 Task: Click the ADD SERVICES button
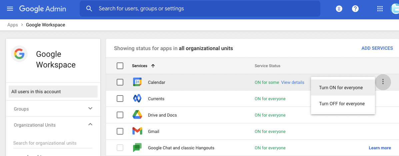377,48
